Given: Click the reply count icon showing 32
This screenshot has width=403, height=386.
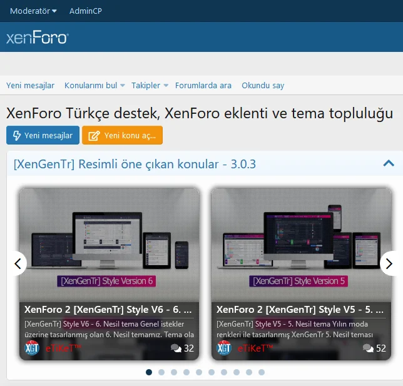Looking at the screenshot, I should [176, 348].
